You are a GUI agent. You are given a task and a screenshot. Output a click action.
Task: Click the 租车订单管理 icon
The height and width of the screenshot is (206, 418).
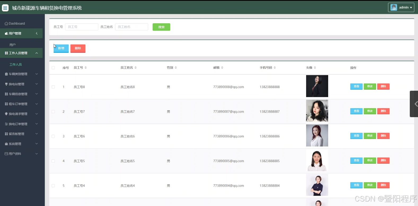pyautogui.click(x=6, y=104)
